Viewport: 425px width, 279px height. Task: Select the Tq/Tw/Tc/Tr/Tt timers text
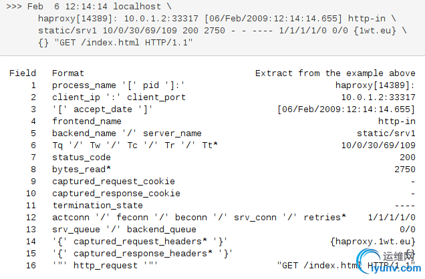click(x=135, y=146)
